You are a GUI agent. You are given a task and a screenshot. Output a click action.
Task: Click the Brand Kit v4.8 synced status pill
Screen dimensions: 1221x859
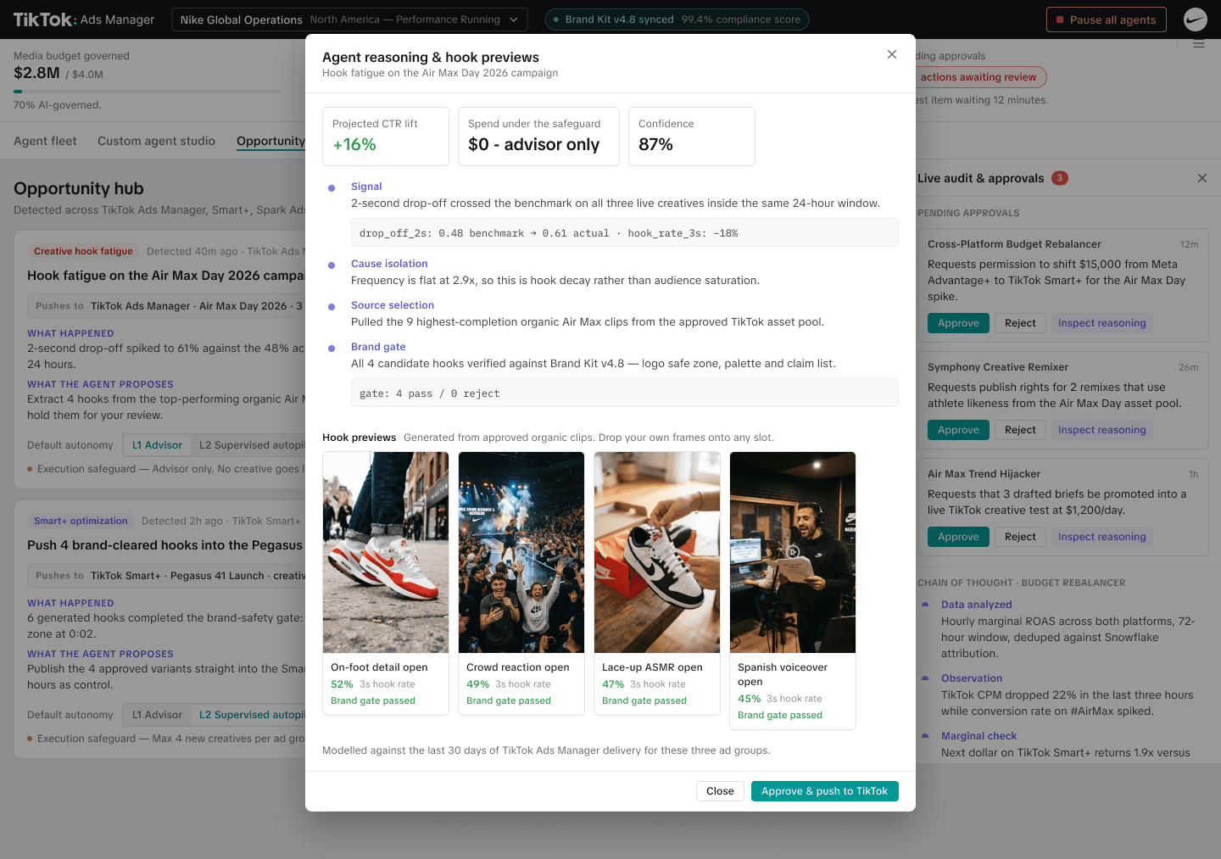coord(677,20)
